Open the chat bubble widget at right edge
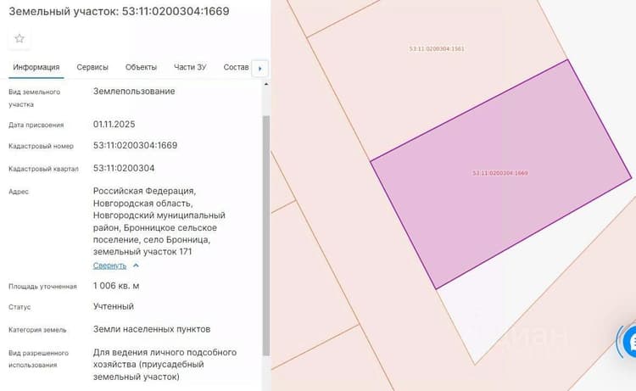Viewport: 636px width, 391px height. pyautogui.click(x=630, y=343)
